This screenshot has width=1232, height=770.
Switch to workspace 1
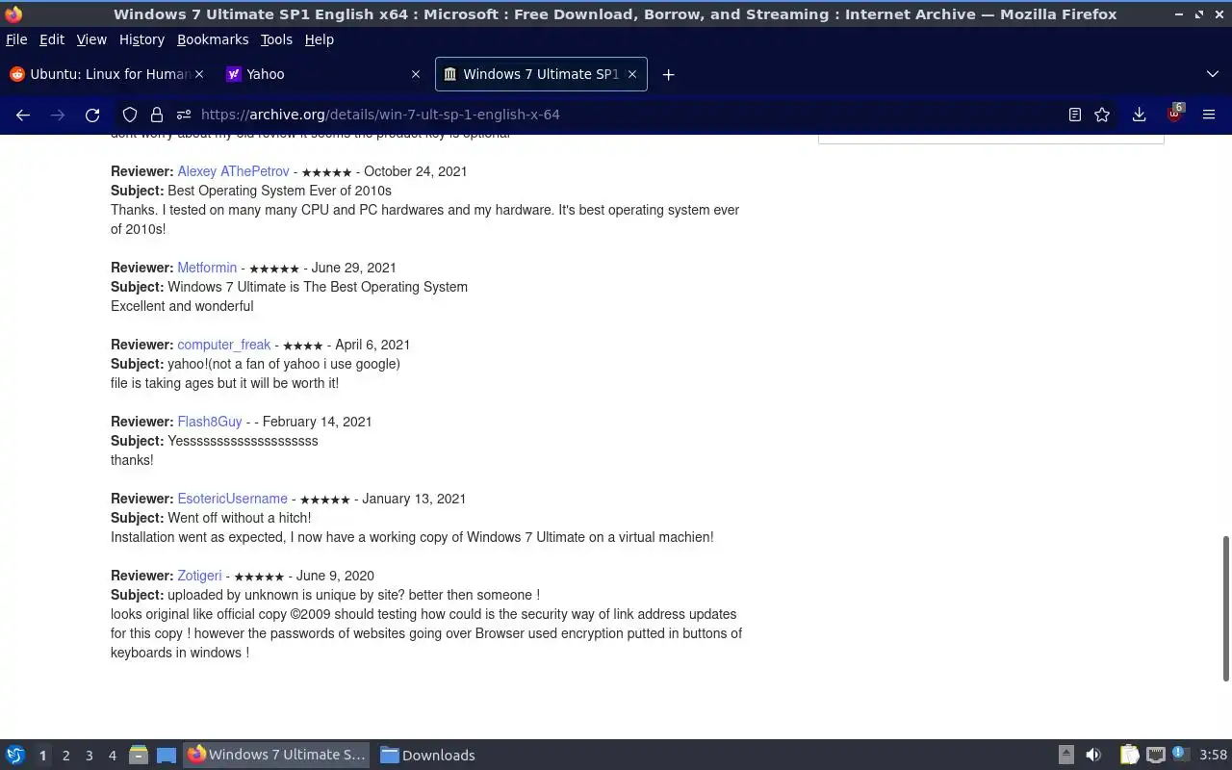[x=42, y=756]
